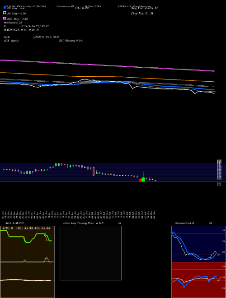Viewport: 226px width, 298px height.
Task: Click the 'ADX signal:' label
Action: pos(11,41)
